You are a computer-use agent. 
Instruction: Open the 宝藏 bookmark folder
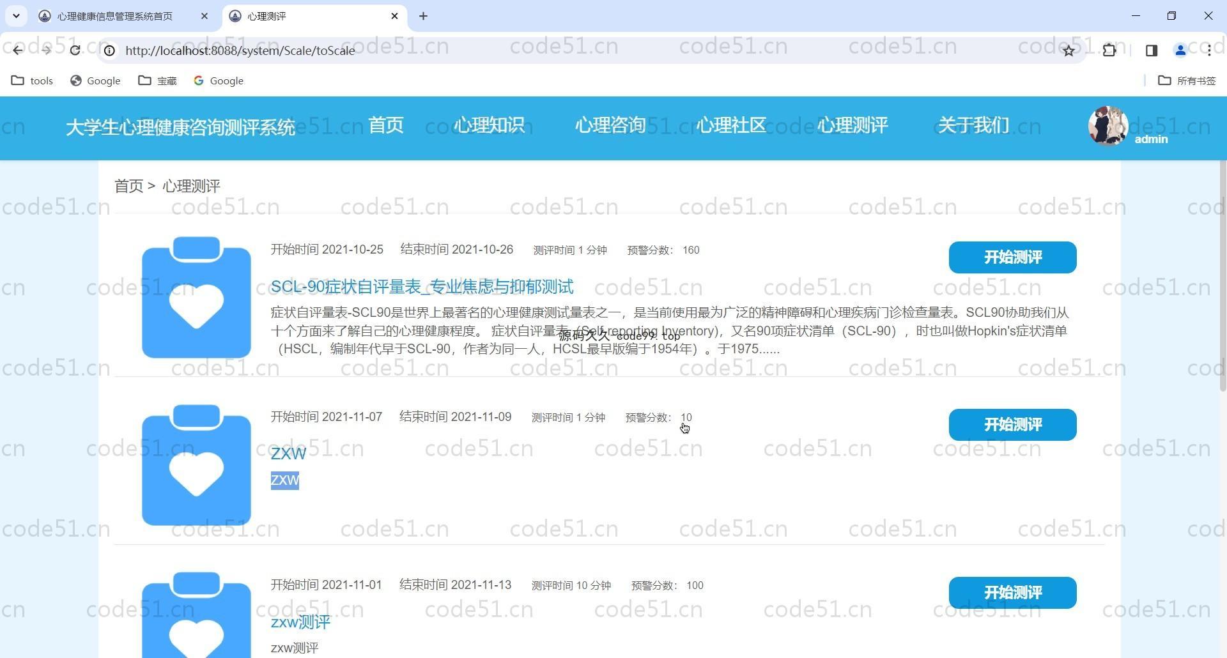(x=158, y=80)
